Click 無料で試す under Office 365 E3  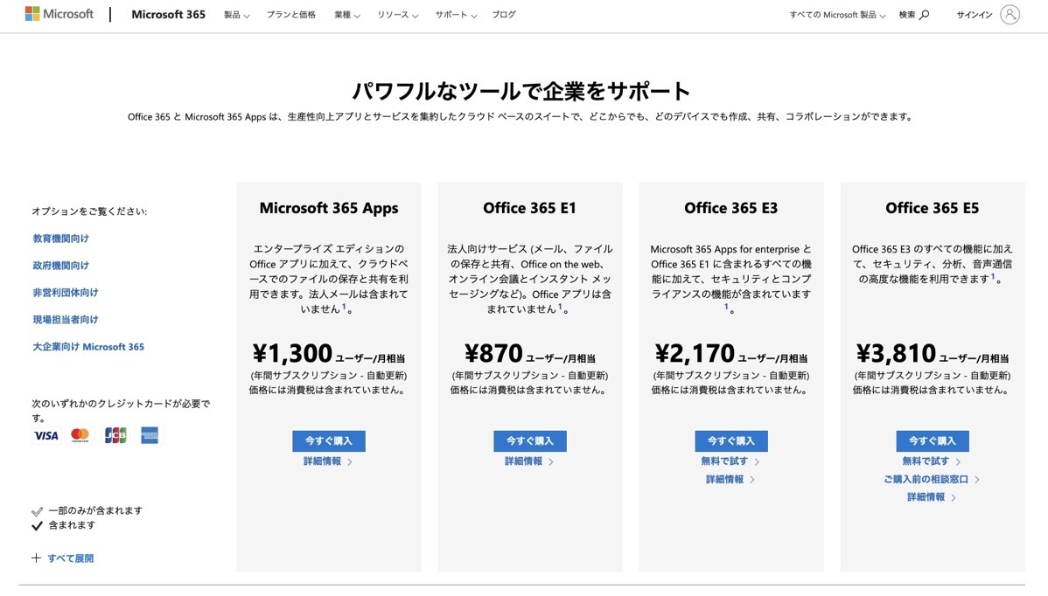tap(730, 461)
